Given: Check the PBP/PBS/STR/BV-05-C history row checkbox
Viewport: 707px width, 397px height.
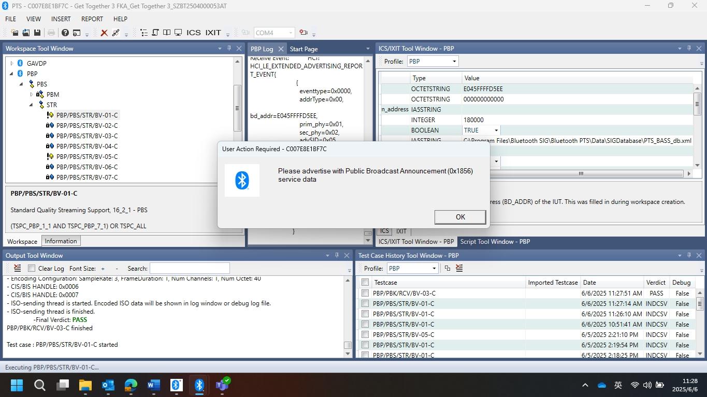Looking at the screenshot, I should [x=365, y=334].
